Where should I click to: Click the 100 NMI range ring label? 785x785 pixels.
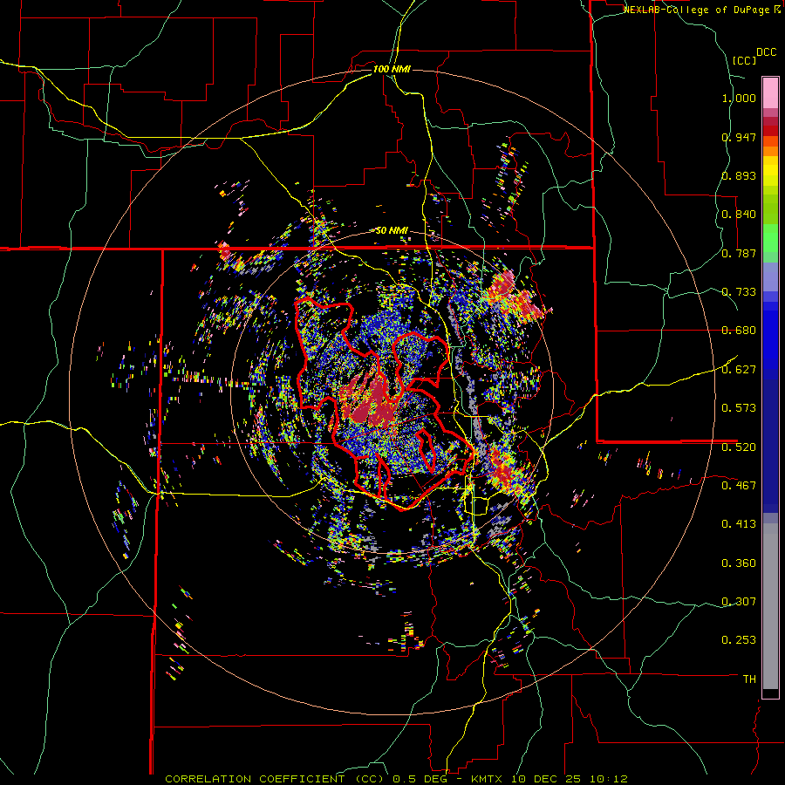(x=392, y=69)
